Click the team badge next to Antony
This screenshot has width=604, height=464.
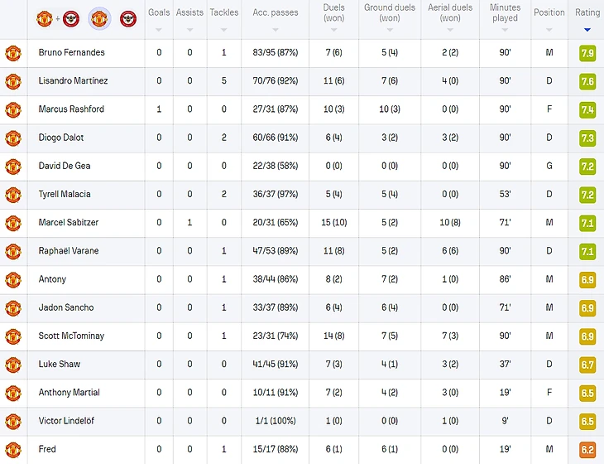(12, 279)
